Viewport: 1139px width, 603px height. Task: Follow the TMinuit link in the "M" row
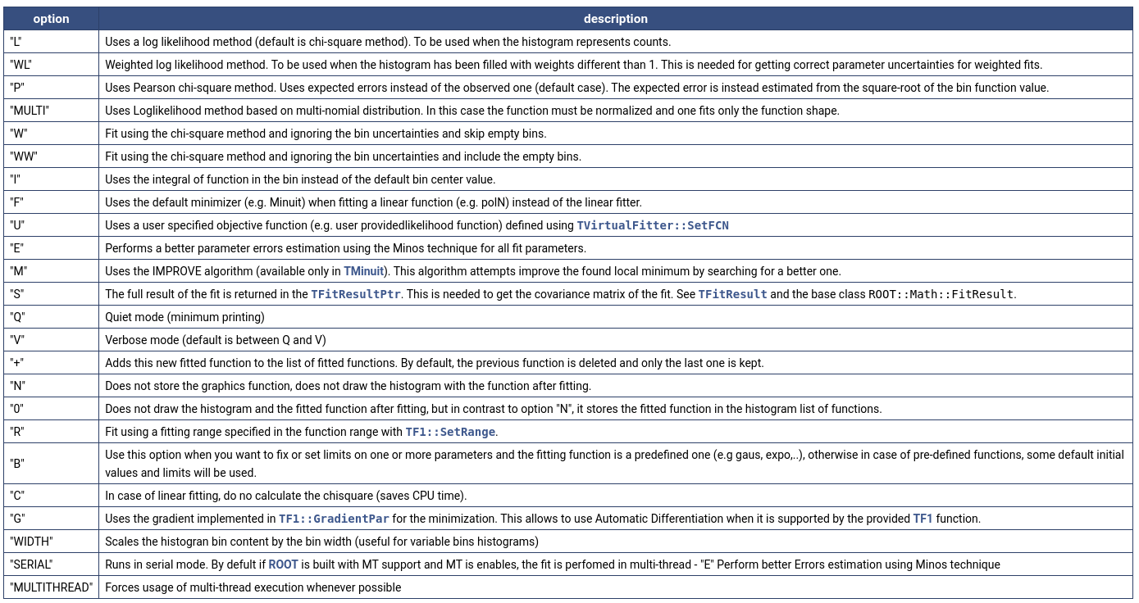[364, 271]
